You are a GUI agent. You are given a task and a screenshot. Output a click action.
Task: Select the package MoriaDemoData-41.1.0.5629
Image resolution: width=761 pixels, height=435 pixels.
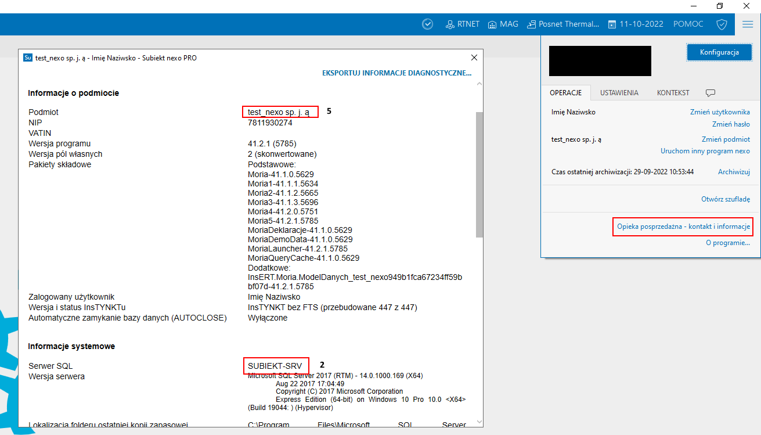pos(300,239)
